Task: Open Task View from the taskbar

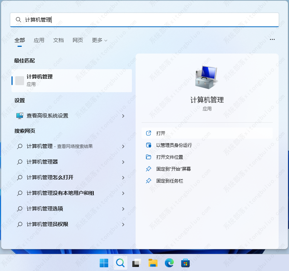Action: click(136, 263)
